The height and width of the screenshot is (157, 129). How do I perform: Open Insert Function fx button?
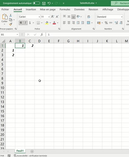coord(42,35)
